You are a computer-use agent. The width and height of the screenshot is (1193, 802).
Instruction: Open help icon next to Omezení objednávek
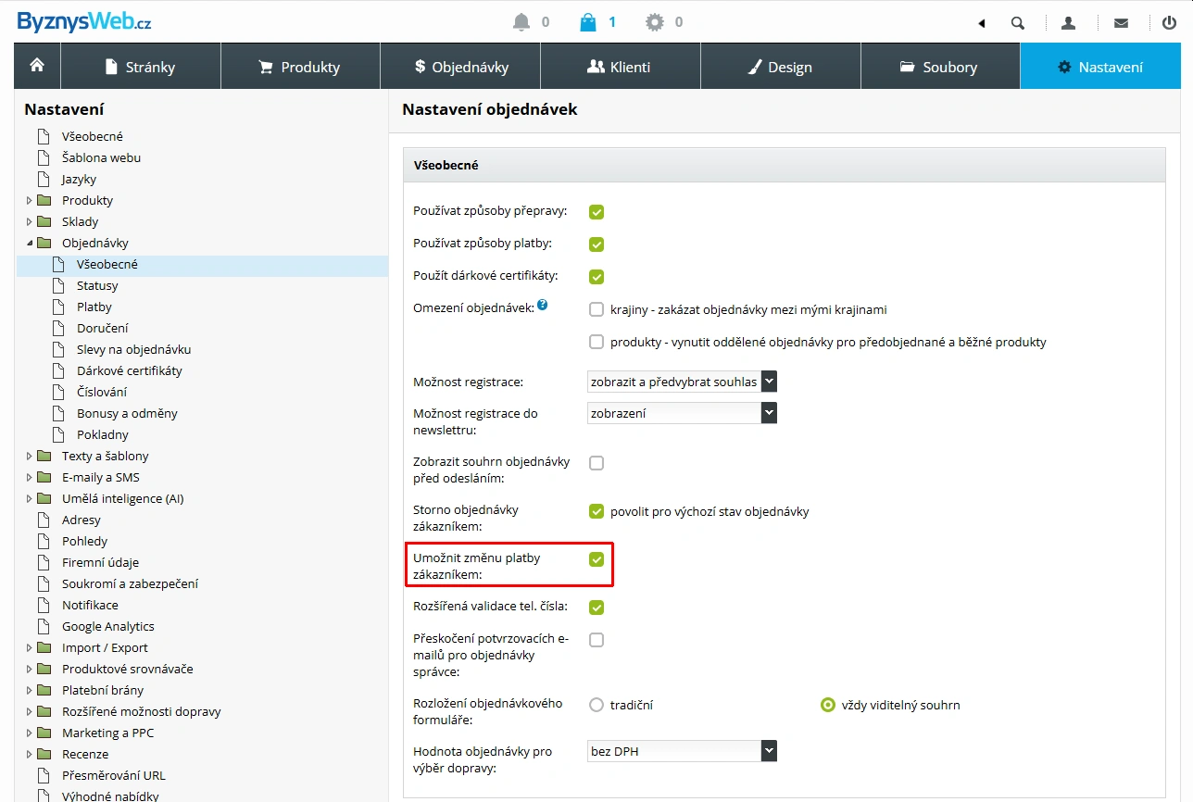pyautogui.click(x=543, y=305)
